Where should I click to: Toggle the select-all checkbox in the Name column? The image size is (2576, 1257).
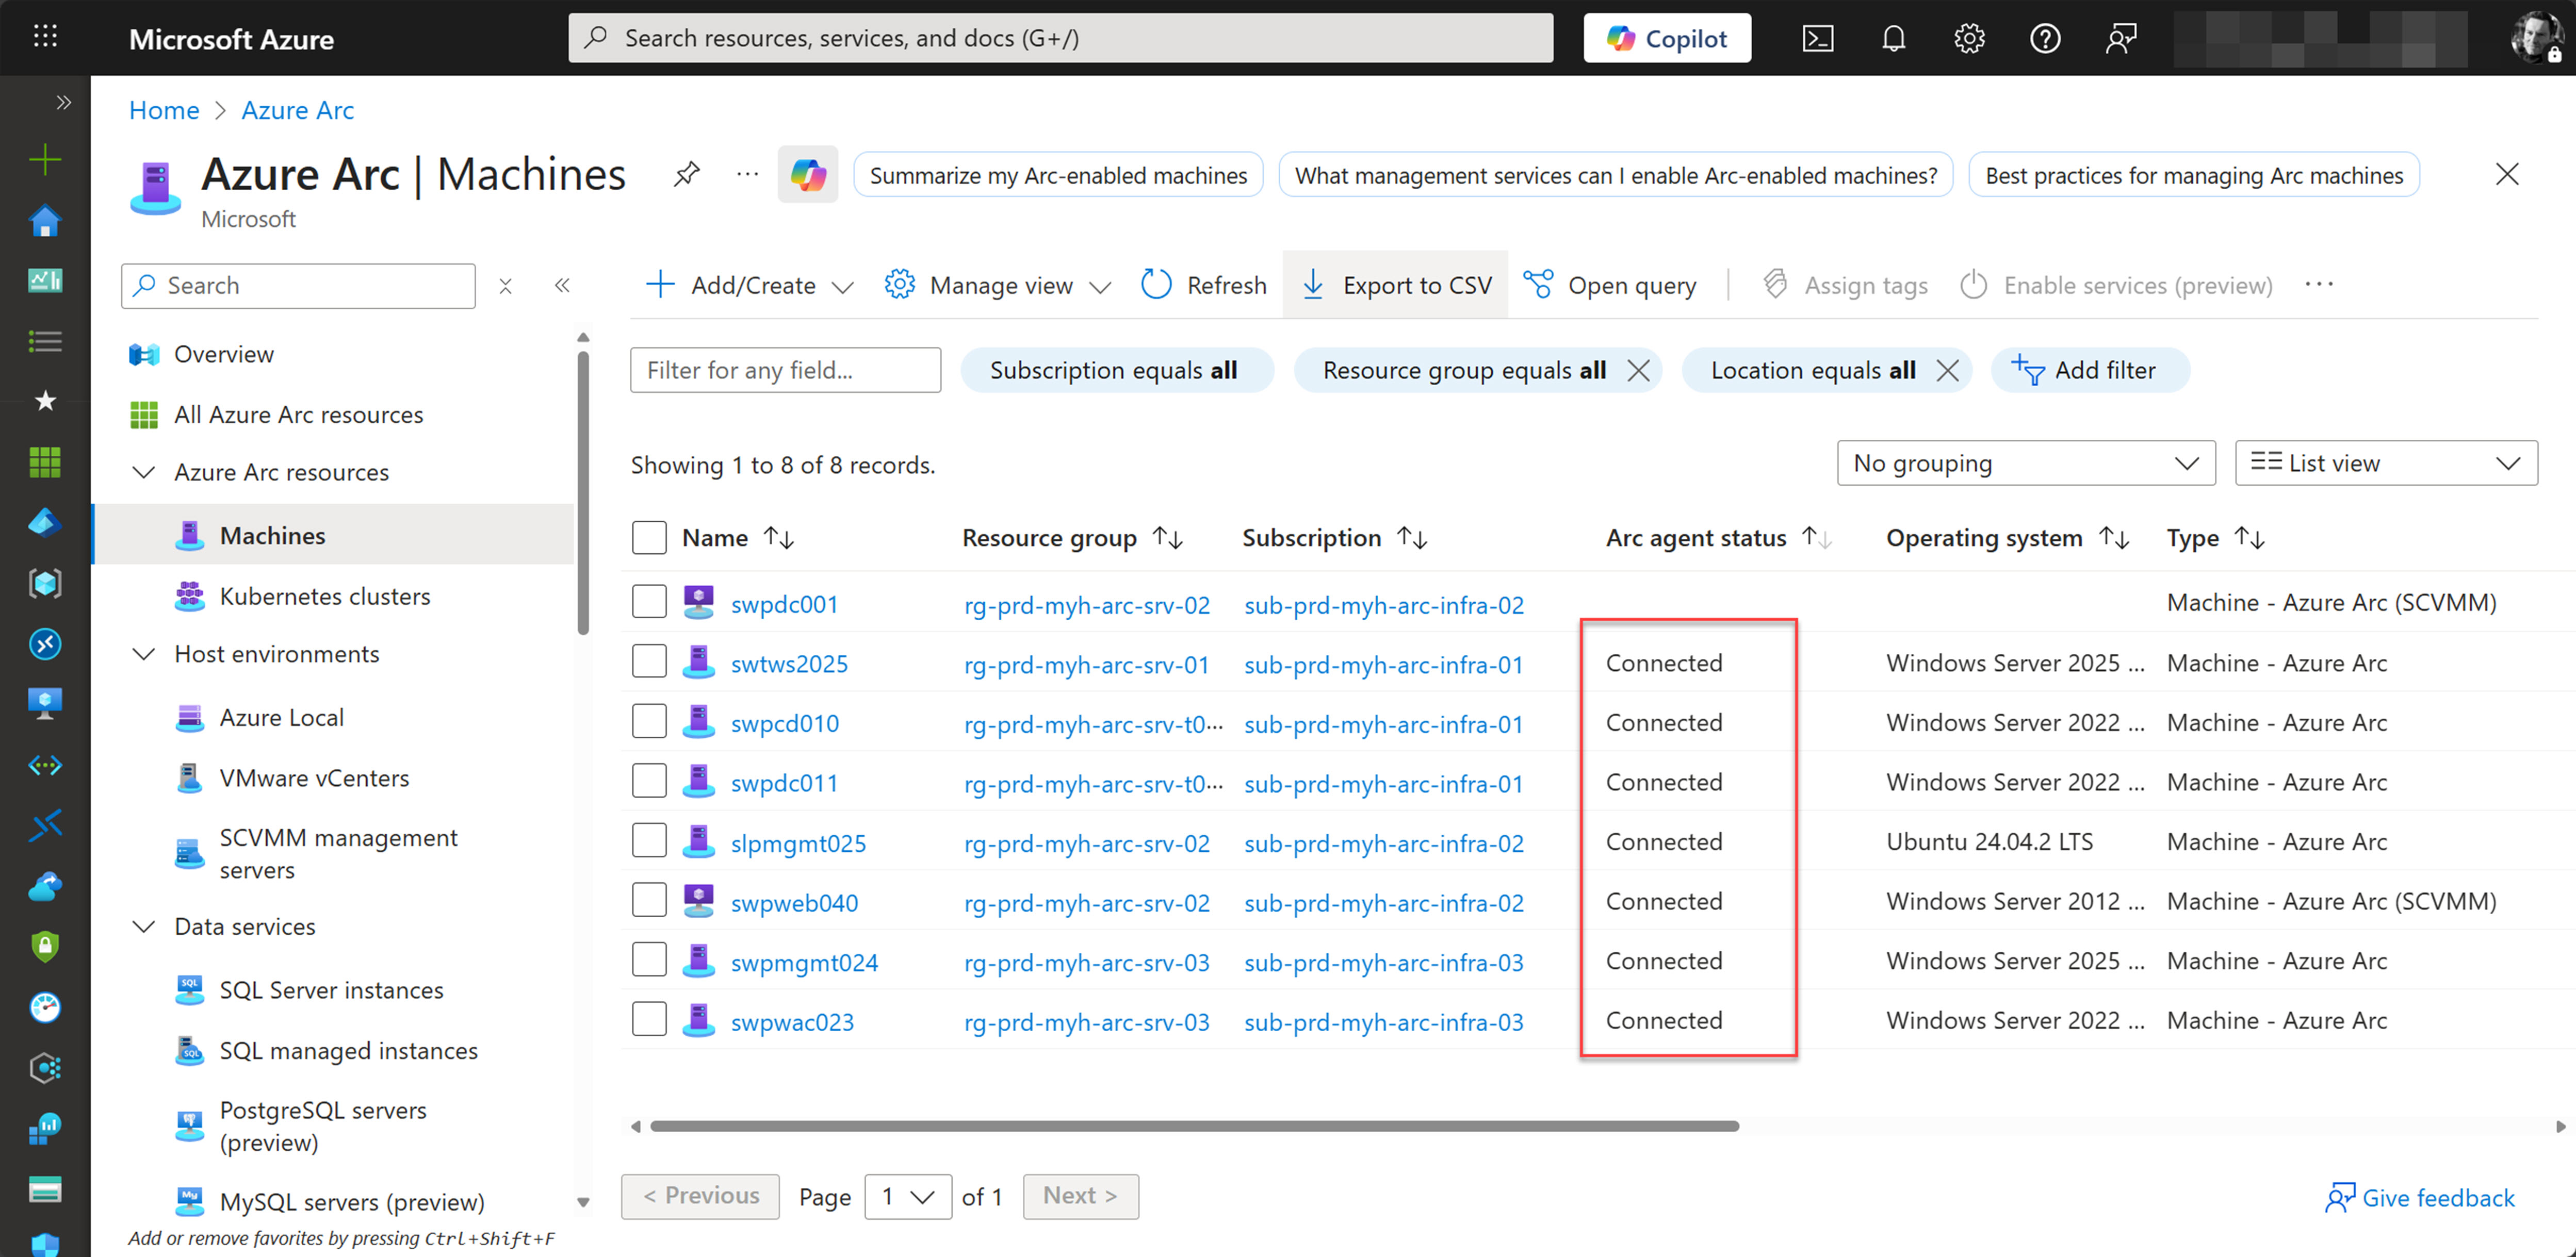pyautogui.click(x=649, y=537)
